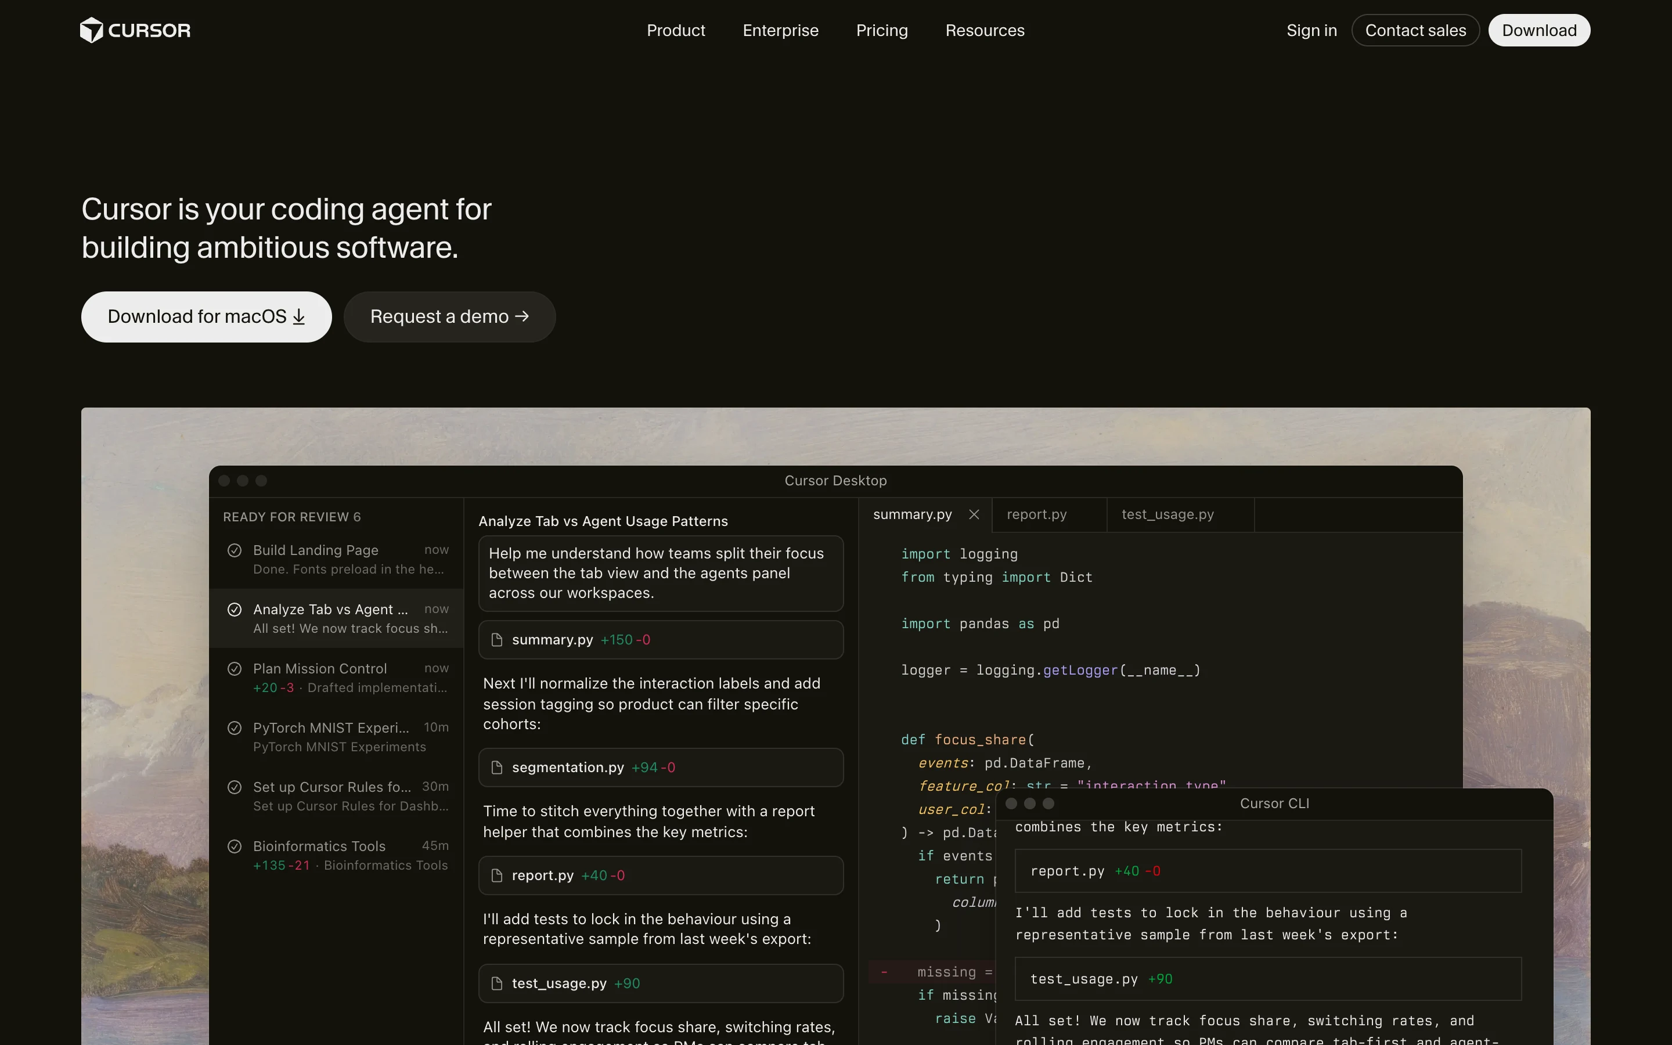Screen dimensions: 1672x1045
Task: Select the Build Landing Page task
Action: point(337,559)
